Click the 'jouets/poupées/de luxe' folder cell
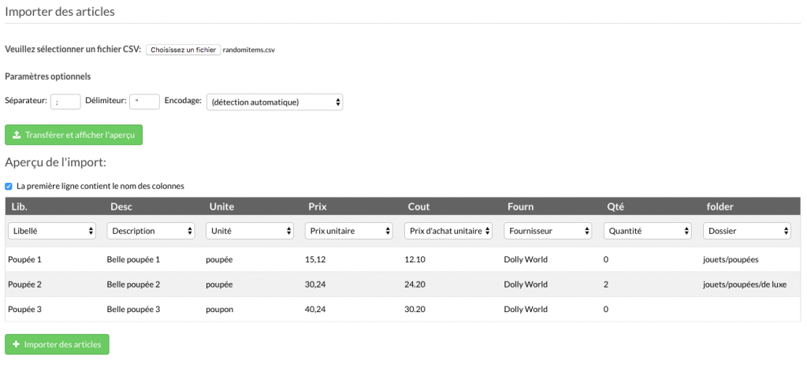 pyautogui.click(x=744, y=284)
